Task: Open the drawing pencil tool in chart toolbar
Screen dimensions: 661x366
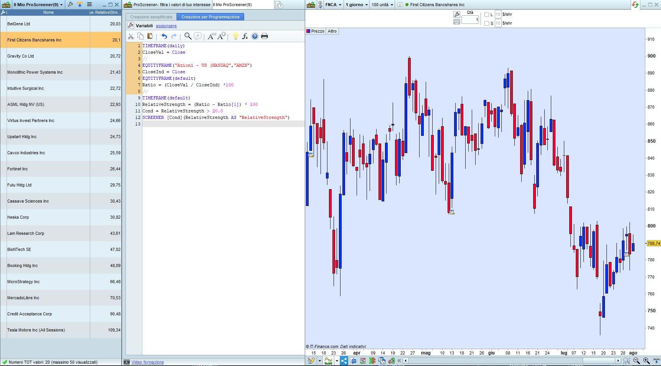Action: coord(311,361)
